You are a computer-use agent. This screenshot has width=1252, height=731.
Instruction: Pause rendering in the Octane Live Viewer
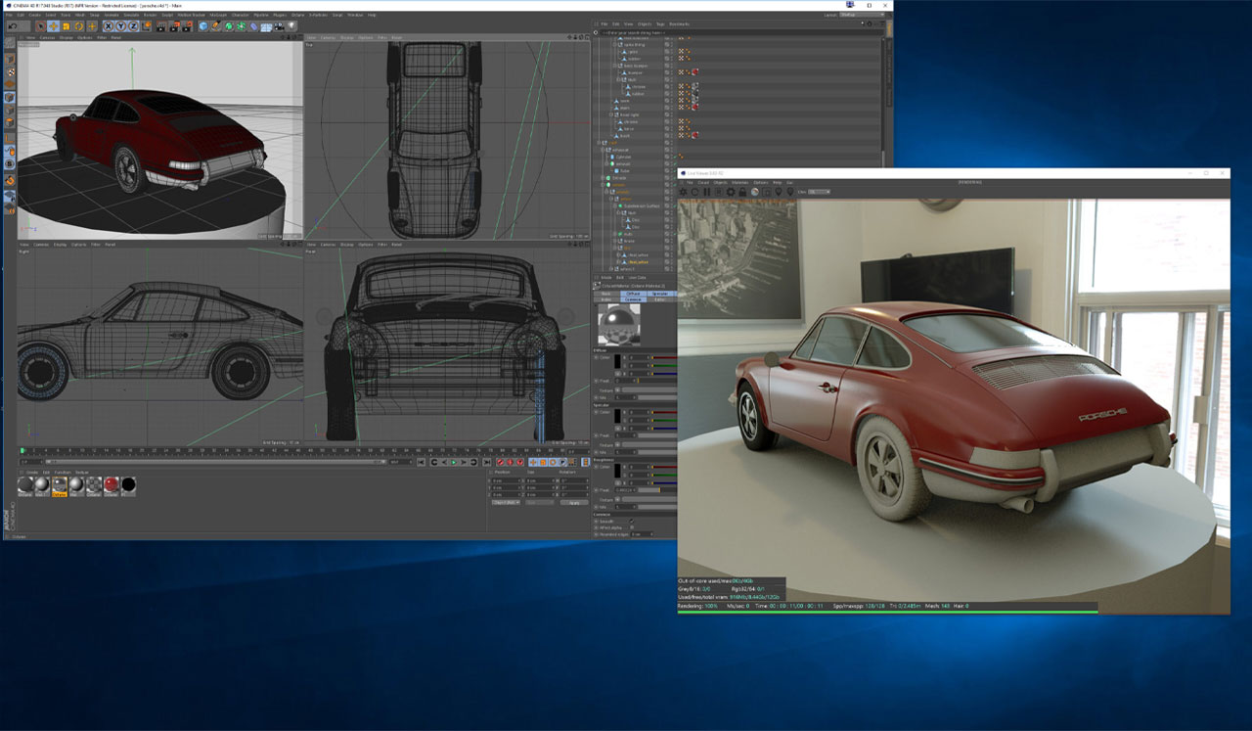tap(705, 191)
